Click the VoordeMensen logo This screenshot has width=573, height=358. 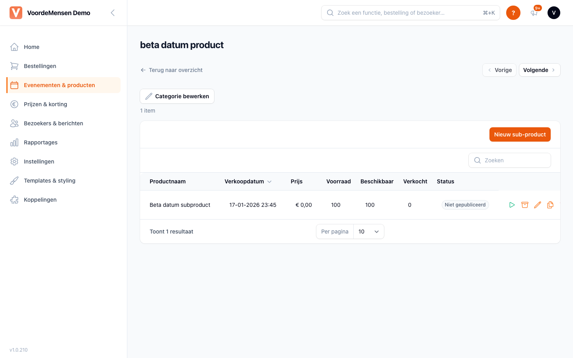[16, 13]
